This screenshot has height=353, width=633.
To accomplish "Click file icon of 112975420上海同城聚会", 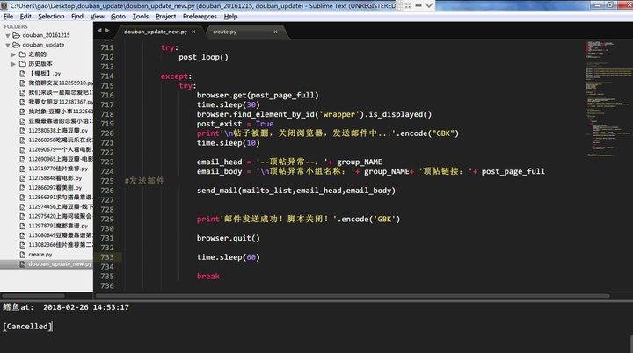I will 23,216.
